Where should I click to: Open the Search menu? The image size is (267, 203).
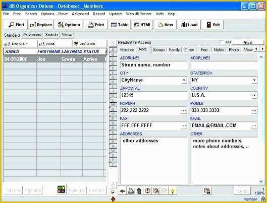31,14
